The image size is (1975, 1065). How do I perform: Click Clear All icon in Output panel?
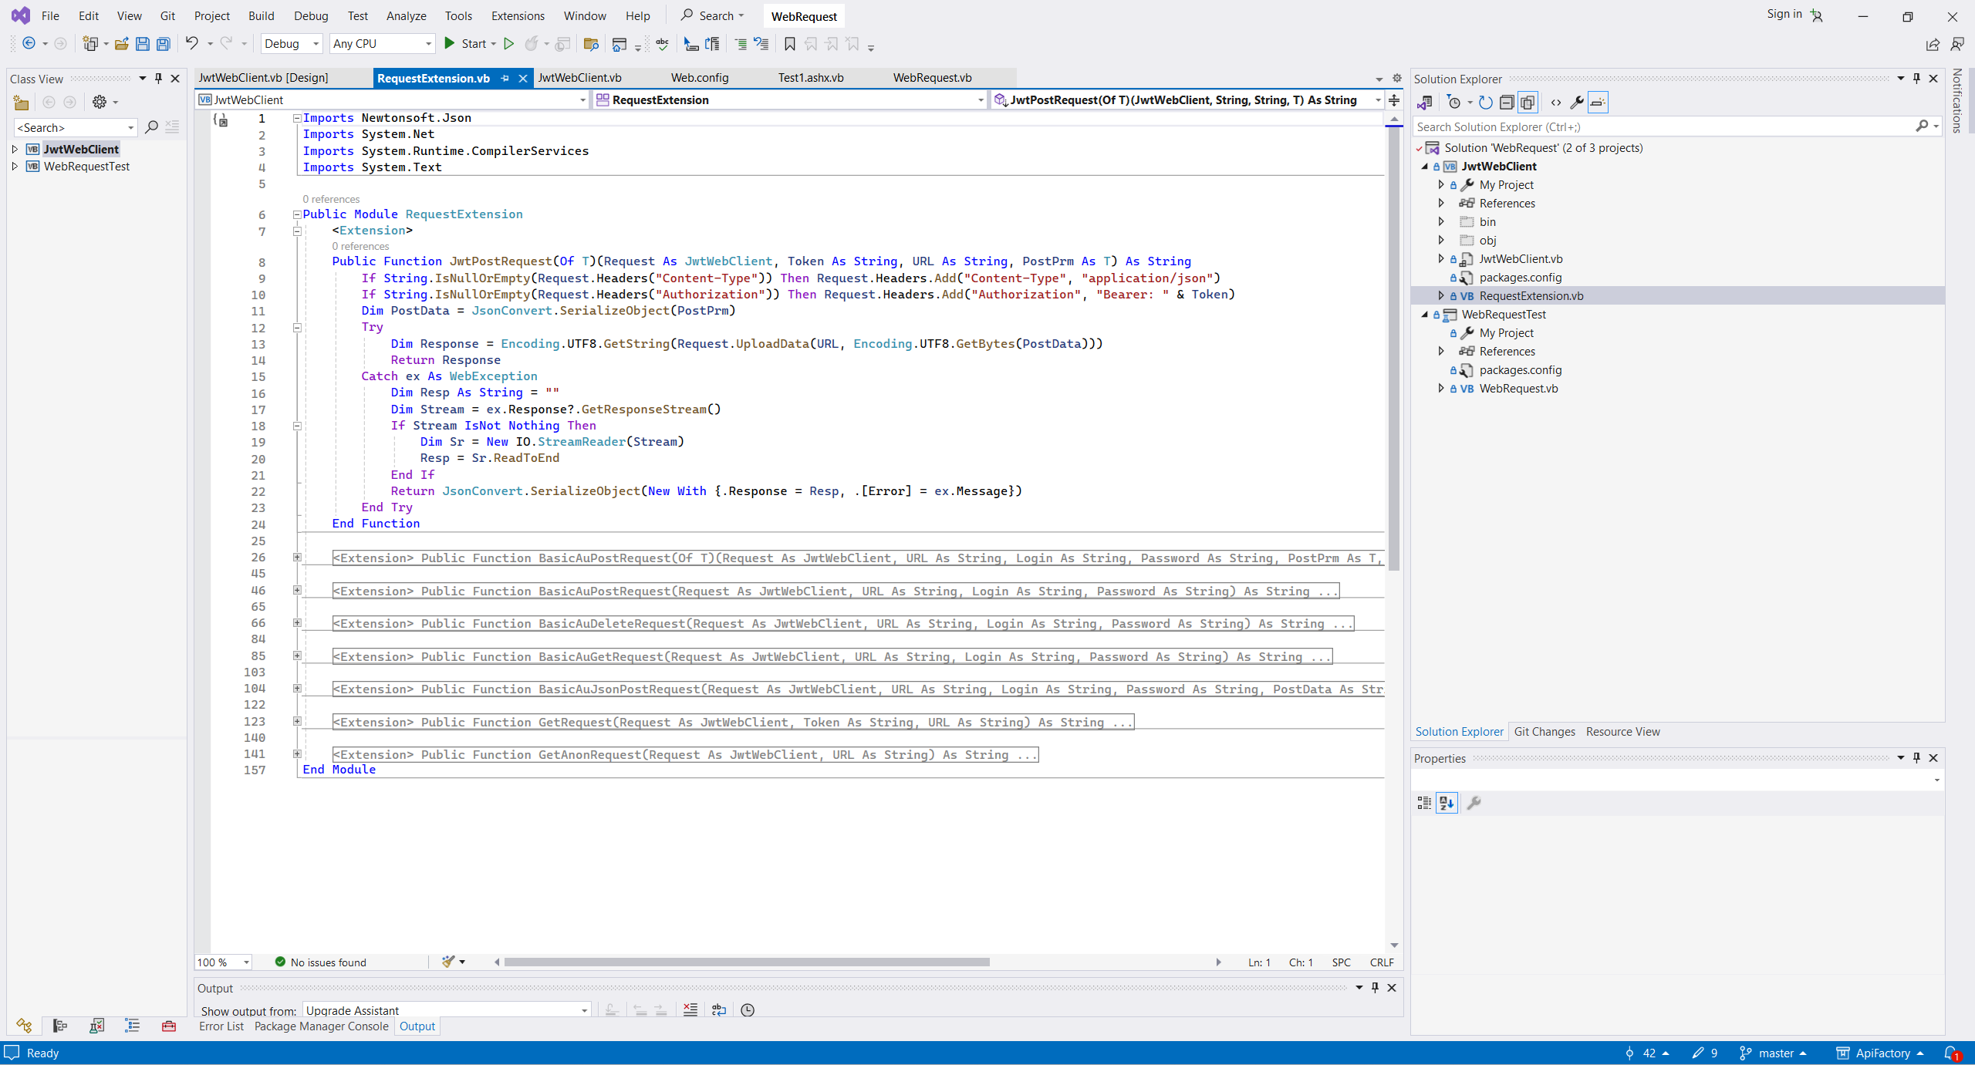(x=690, y=1009)
